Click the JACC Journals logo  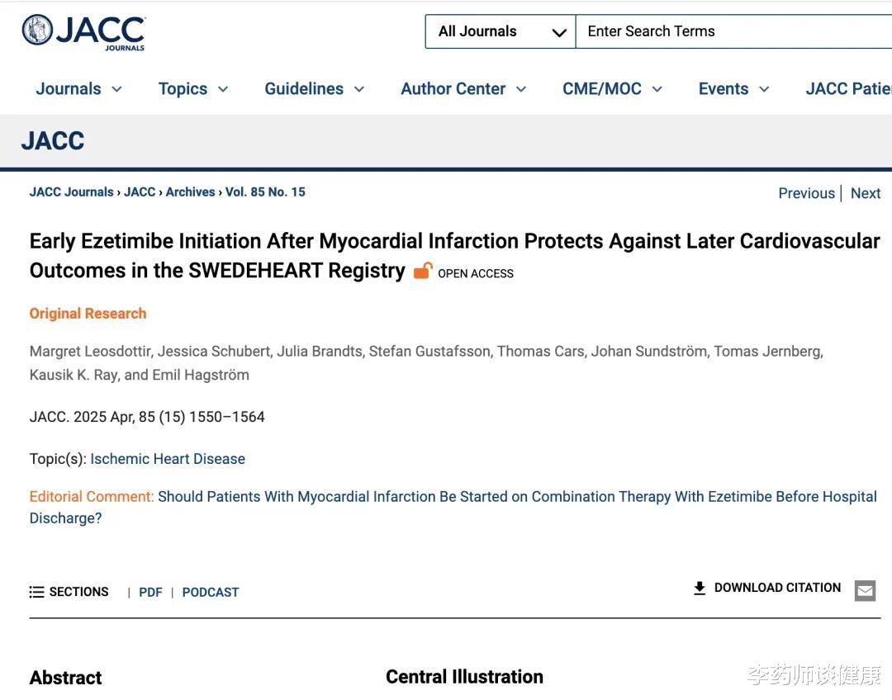tap(83, 32)
